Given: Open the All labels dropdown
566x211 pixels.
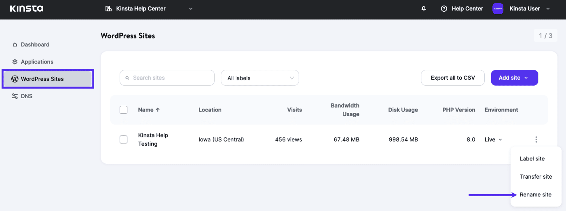Looking at the screenshot, I should [x=260, y=78].
